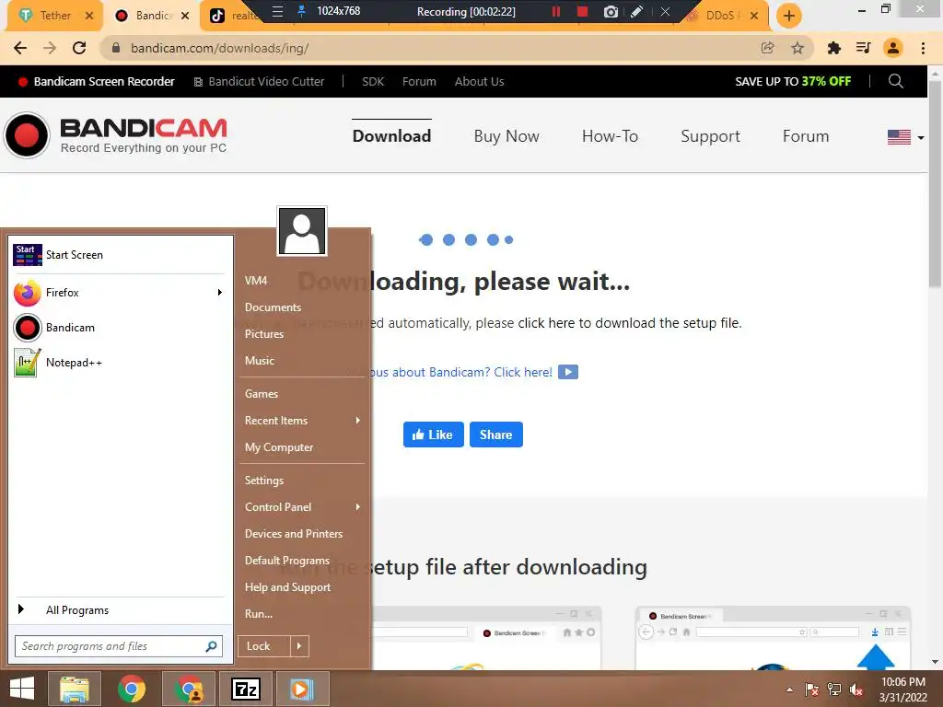Click the pin icon in recording bar
The height and width of the screenshot is (707, 943).
[301, 11]
